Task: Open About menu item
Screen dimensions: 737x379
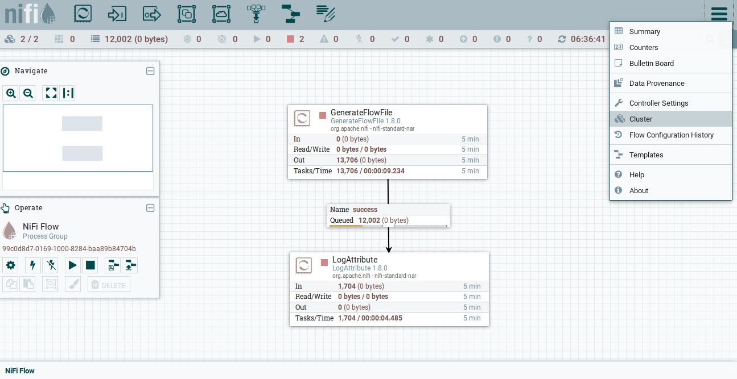Action: coord(670,191)
